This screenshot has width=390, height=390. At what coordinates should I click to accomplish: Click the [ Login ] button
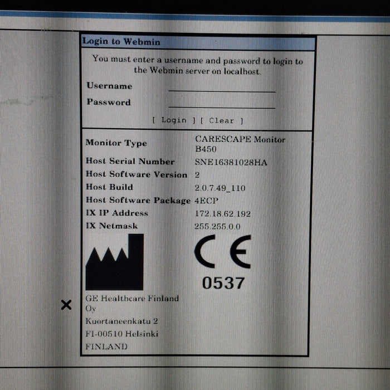[174, 120]
